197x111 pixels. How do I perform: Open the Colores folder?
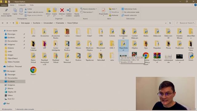112,32
